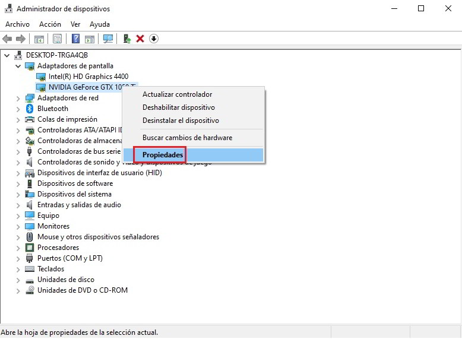Select the Unidades de disco tree item
This screenshot has height=339, width=462.
pos(65,280)
